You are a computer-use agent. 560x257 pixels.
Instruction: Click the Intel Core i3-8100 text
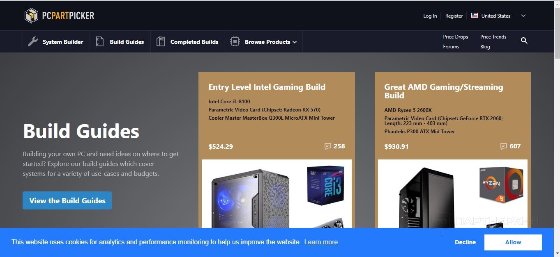pos(229,101)
